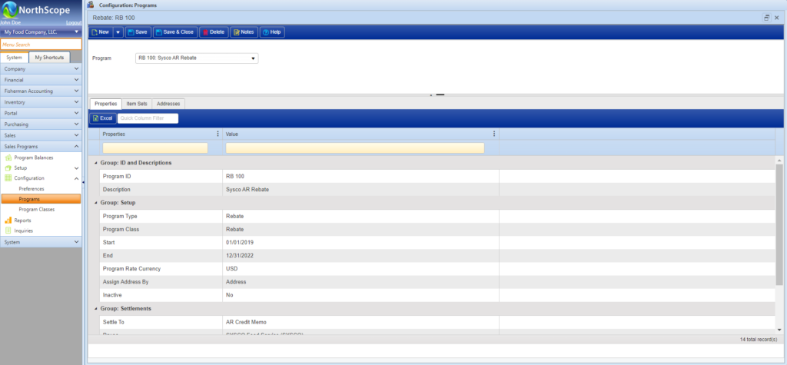Click the Save & Close button

tap(174, 32)
